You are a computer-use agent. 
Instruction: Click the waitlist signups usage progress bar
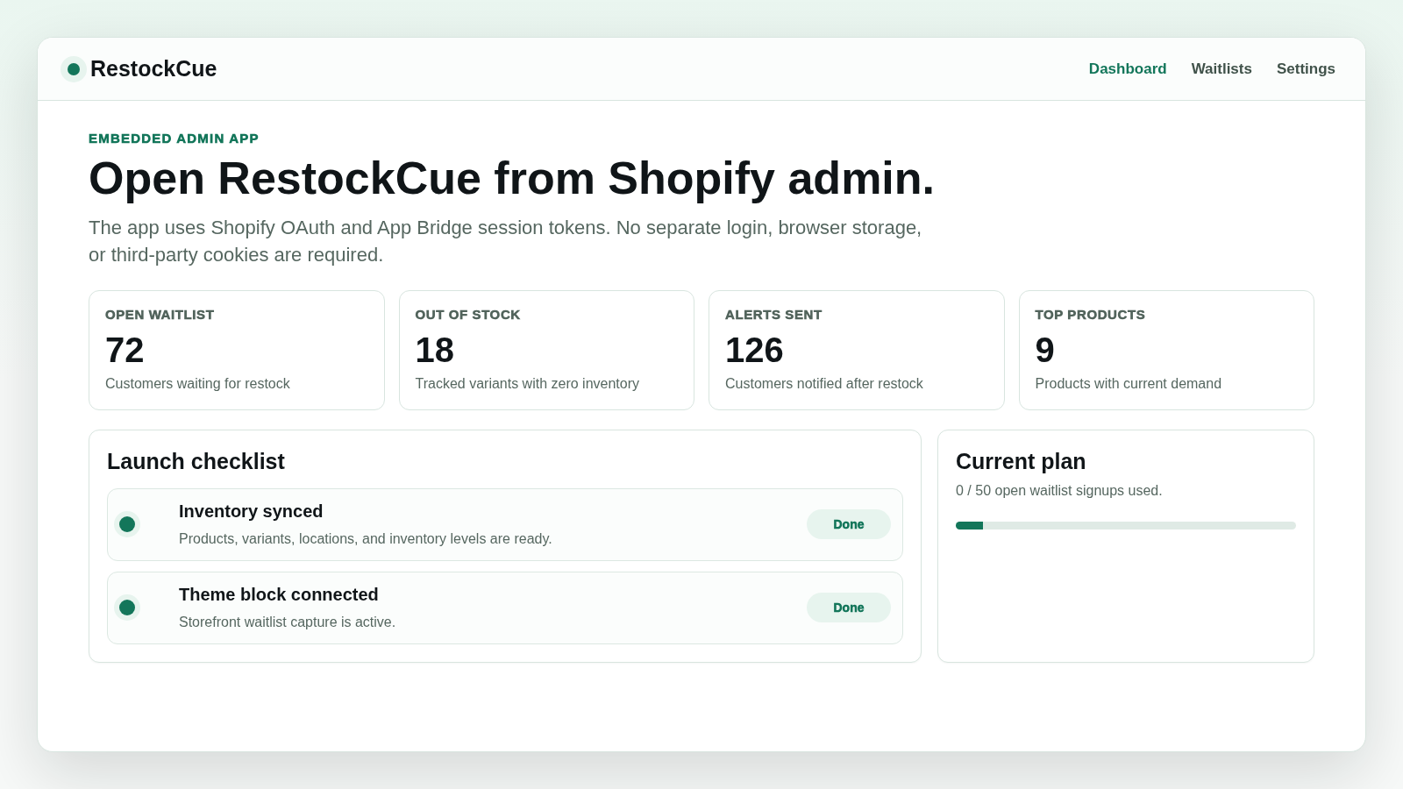(x=1126, y=526)
